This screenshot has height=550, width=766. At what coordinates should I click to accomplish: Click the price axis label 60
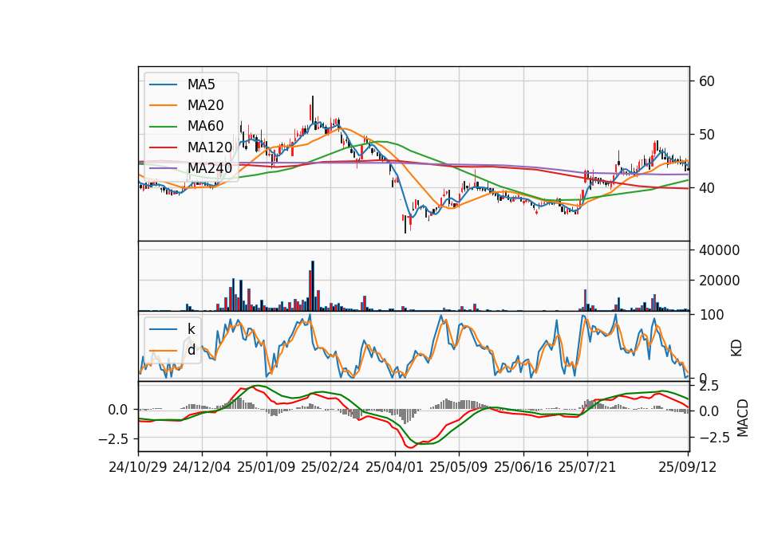pyautogui.click(x=706, y=81)
